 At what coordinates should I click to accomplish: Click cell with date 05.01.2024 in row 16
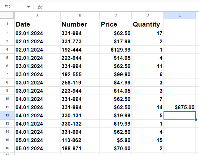[37, 148]
